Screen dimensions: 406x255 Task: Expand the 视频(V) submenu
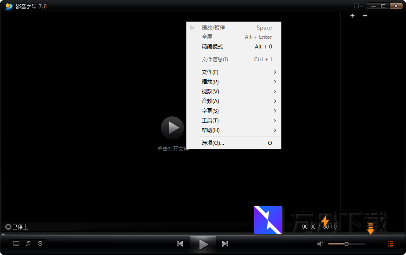tap(210, 91)
